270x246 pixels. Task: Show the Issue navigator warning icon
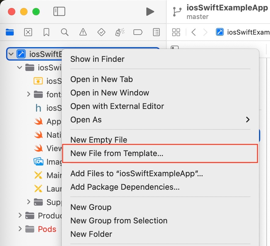tap(83, 32)
